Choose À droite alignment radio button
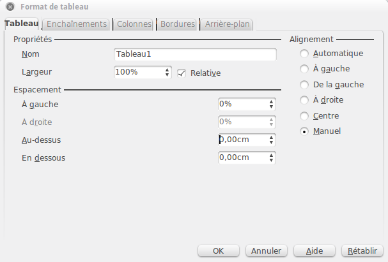Screen dimensions: 388x262 tap(304, 100)
